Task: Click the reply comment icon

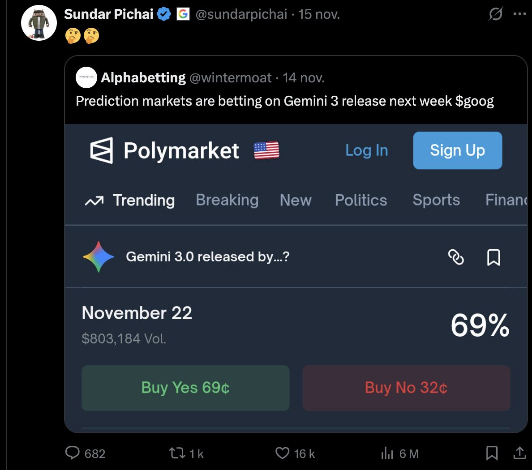Action: tap(73, 453)
